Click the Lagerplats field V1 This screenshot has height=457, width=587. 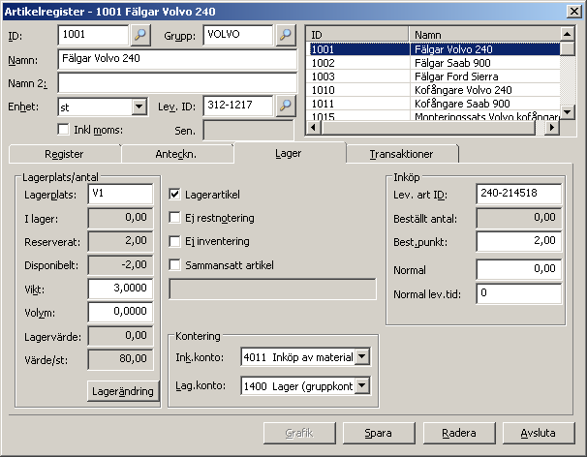120,194
